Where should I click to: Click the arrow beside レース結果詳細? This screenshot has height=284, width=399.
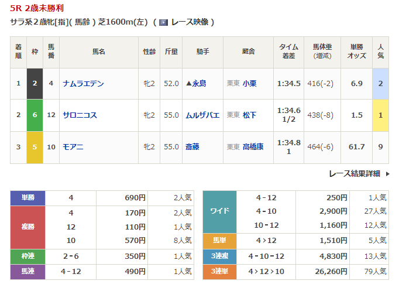coord(386,173)
